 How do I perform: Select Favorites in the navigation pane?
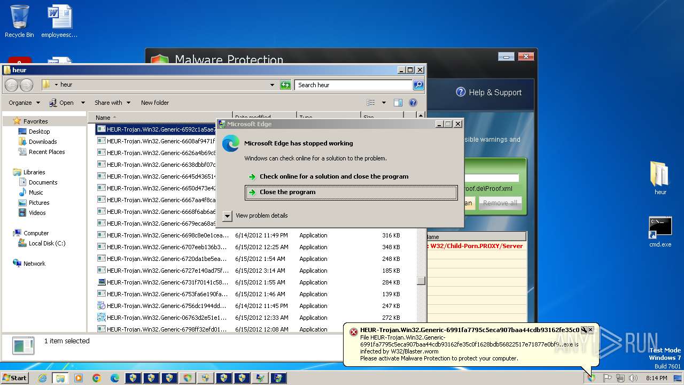click(x=35, y=121)
